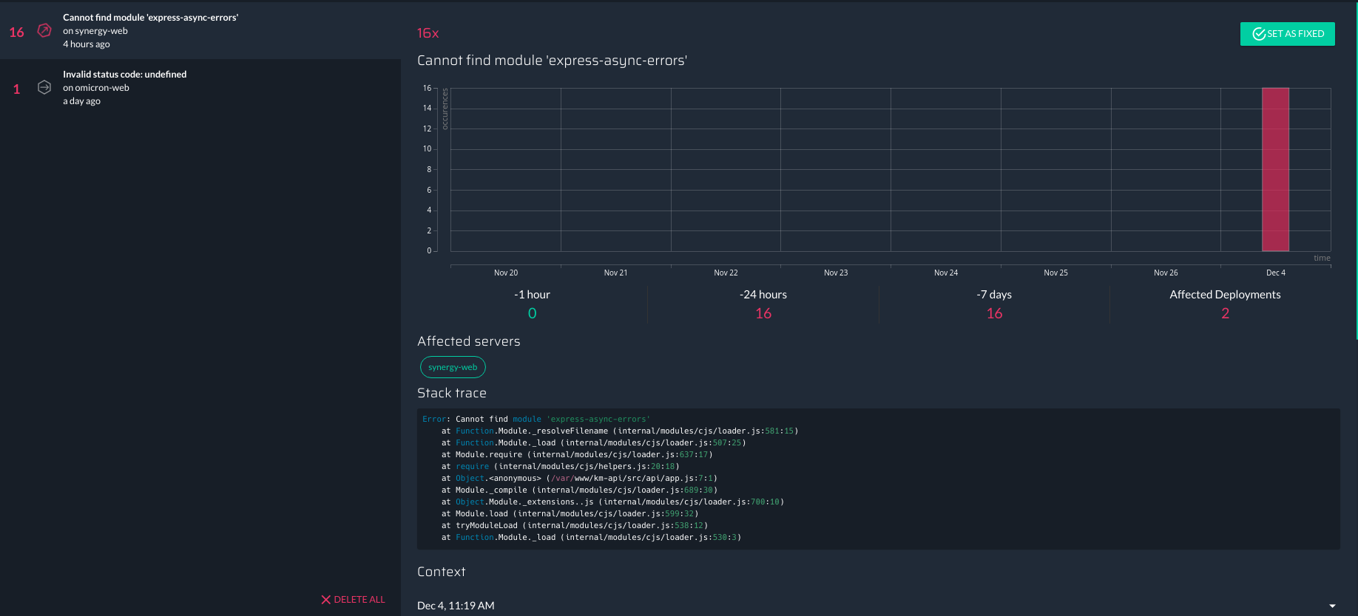Open the Dec 4, 11:19 AM context entry
The width and height of the screenshot is (1358, 616).
point(456,606)
